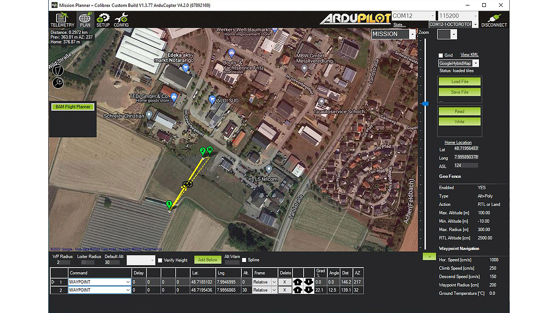Viewport: 558px width, 313px height.
Task: Move waypoint 2 up with arrow
Action: [x=297, y=290]
